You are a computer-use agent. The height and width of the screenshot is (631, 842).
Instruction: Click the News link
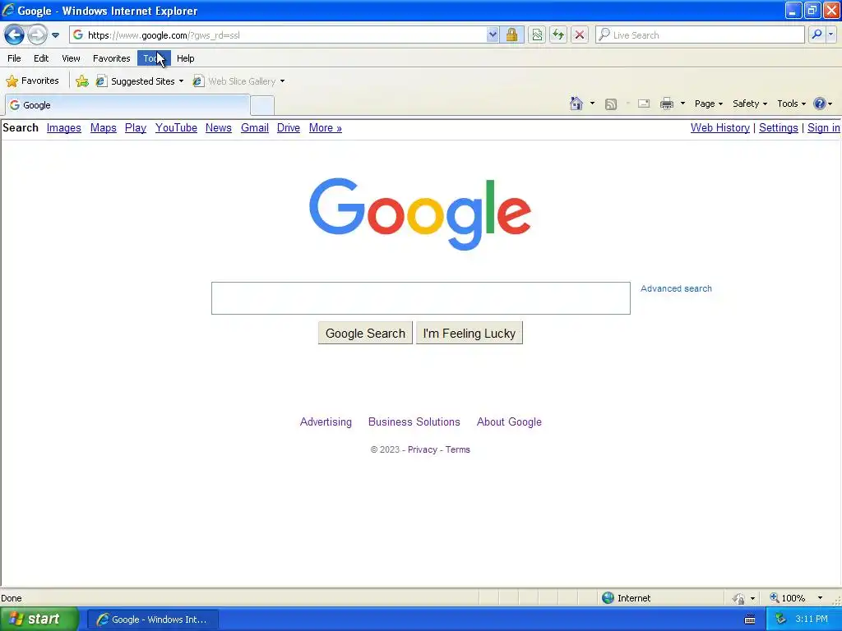pyautogui.click(x=219, y=127)
